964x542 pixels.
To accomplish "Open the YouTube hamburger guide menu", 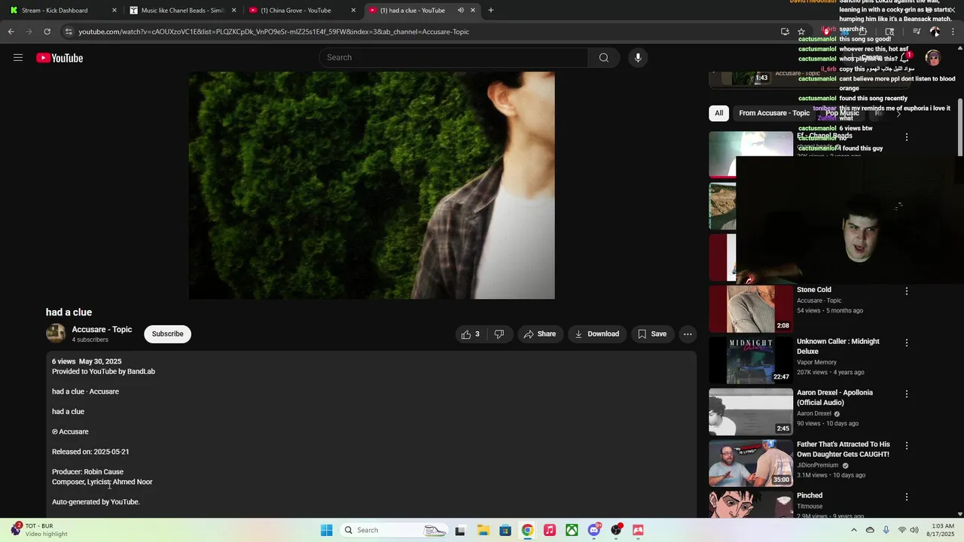I will 18,58.
